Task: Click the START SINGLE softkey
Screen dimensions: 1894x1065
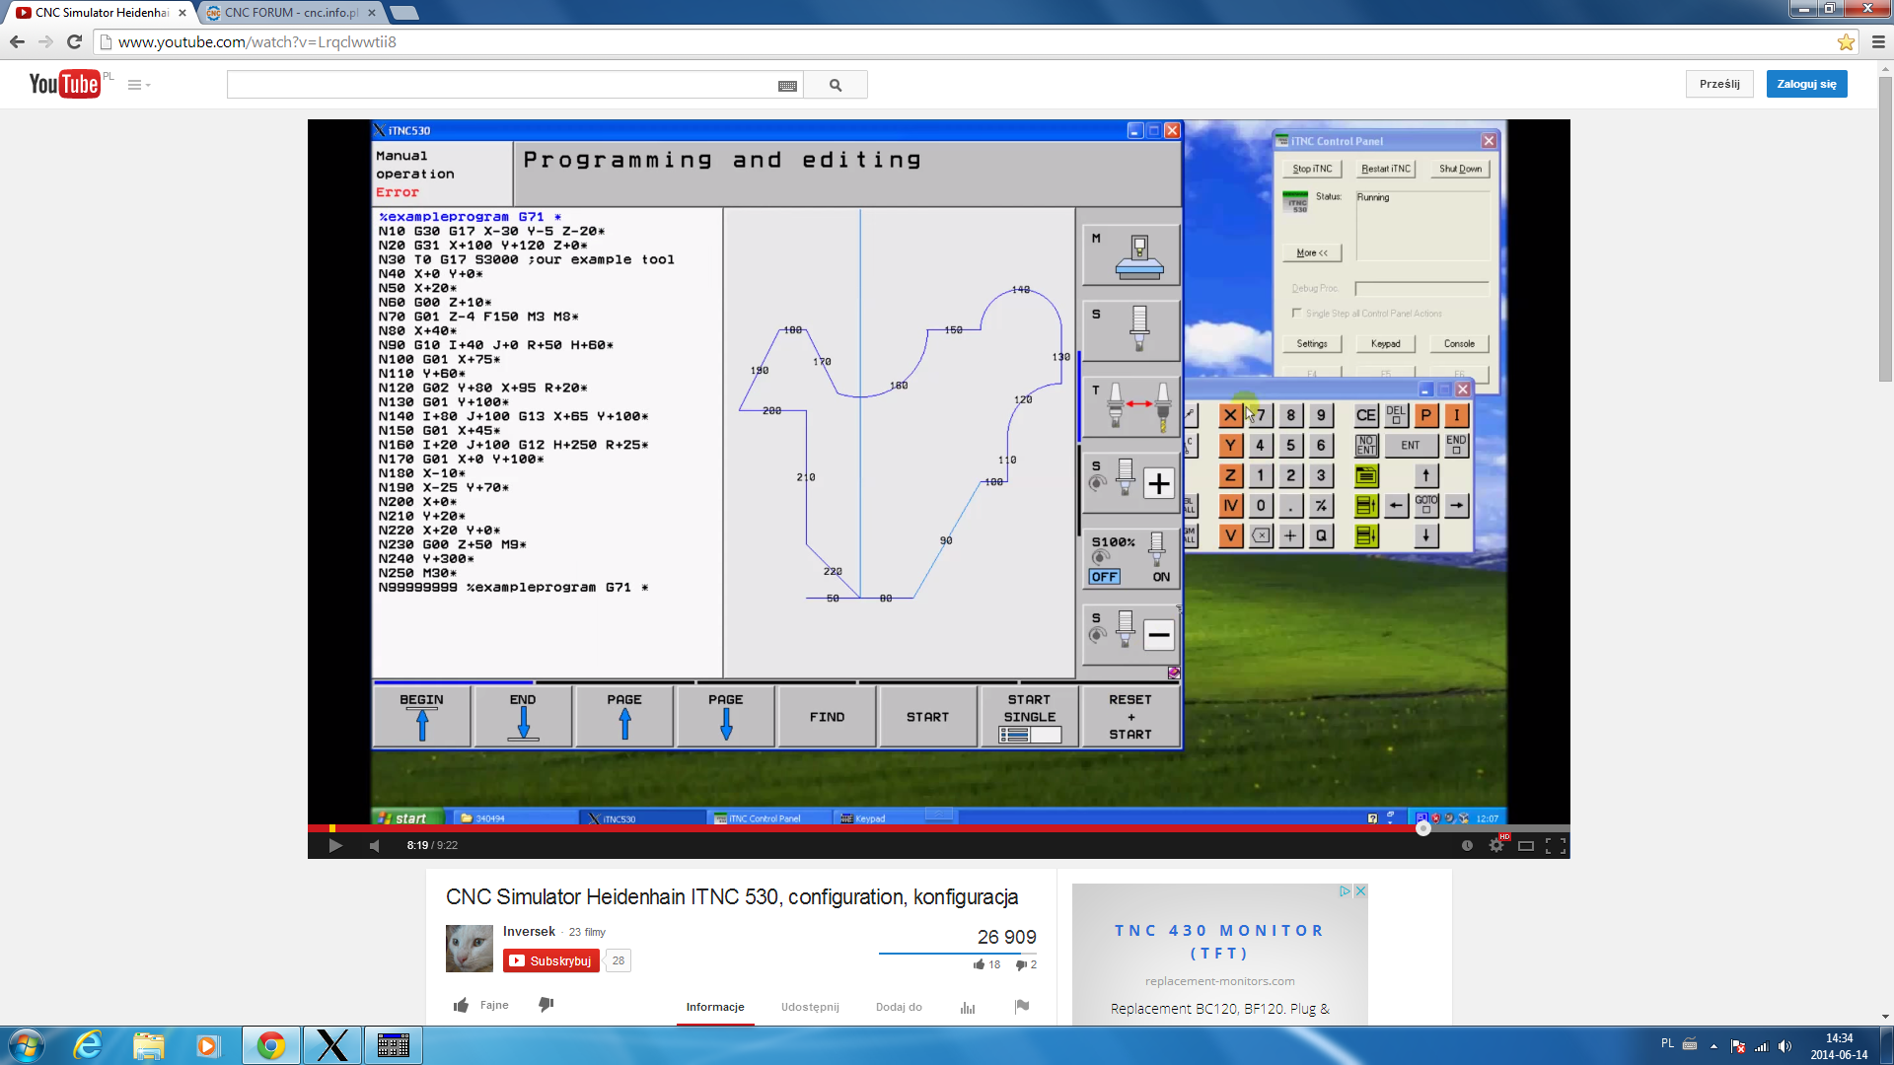Action: tap(1030, 717)
